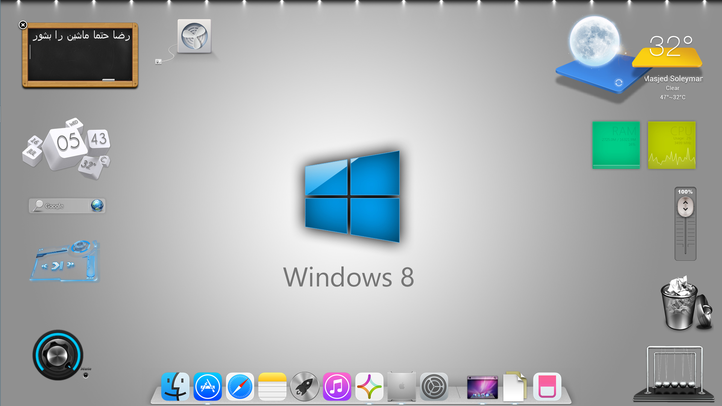
Task: Open the colorful pinwheel dock icon
Action: 369,386
